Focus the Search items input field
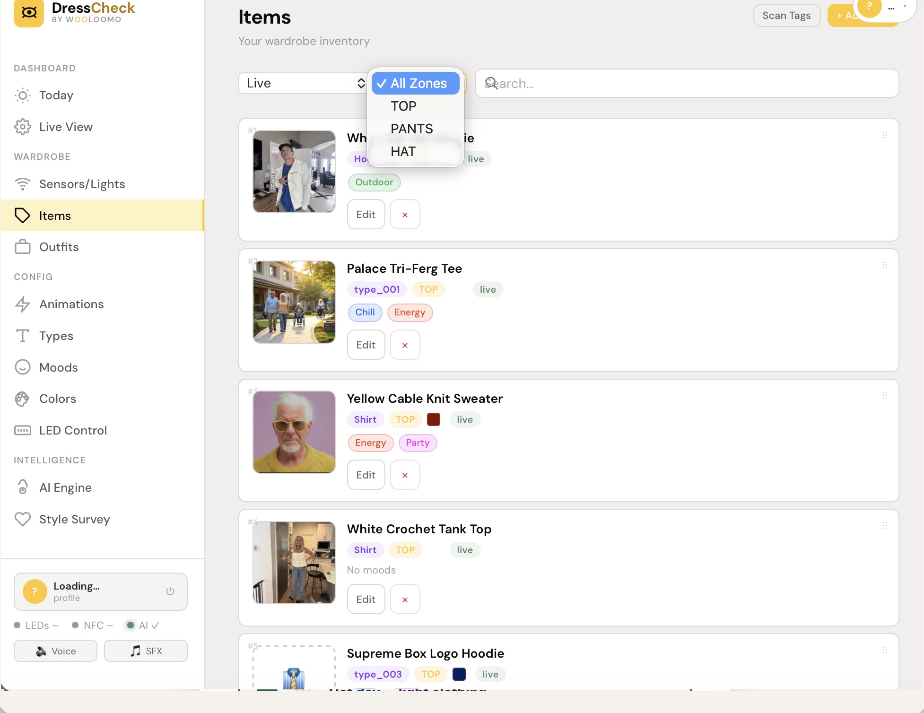 tap(687, 83)
